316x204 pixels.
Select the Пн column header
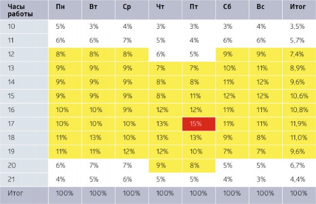[65, 10]
